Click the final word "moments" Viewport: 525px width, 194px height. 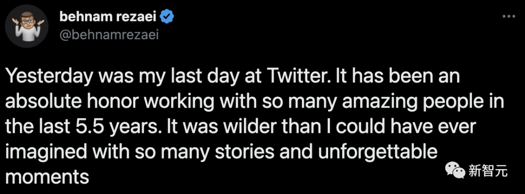pos(47,177)
